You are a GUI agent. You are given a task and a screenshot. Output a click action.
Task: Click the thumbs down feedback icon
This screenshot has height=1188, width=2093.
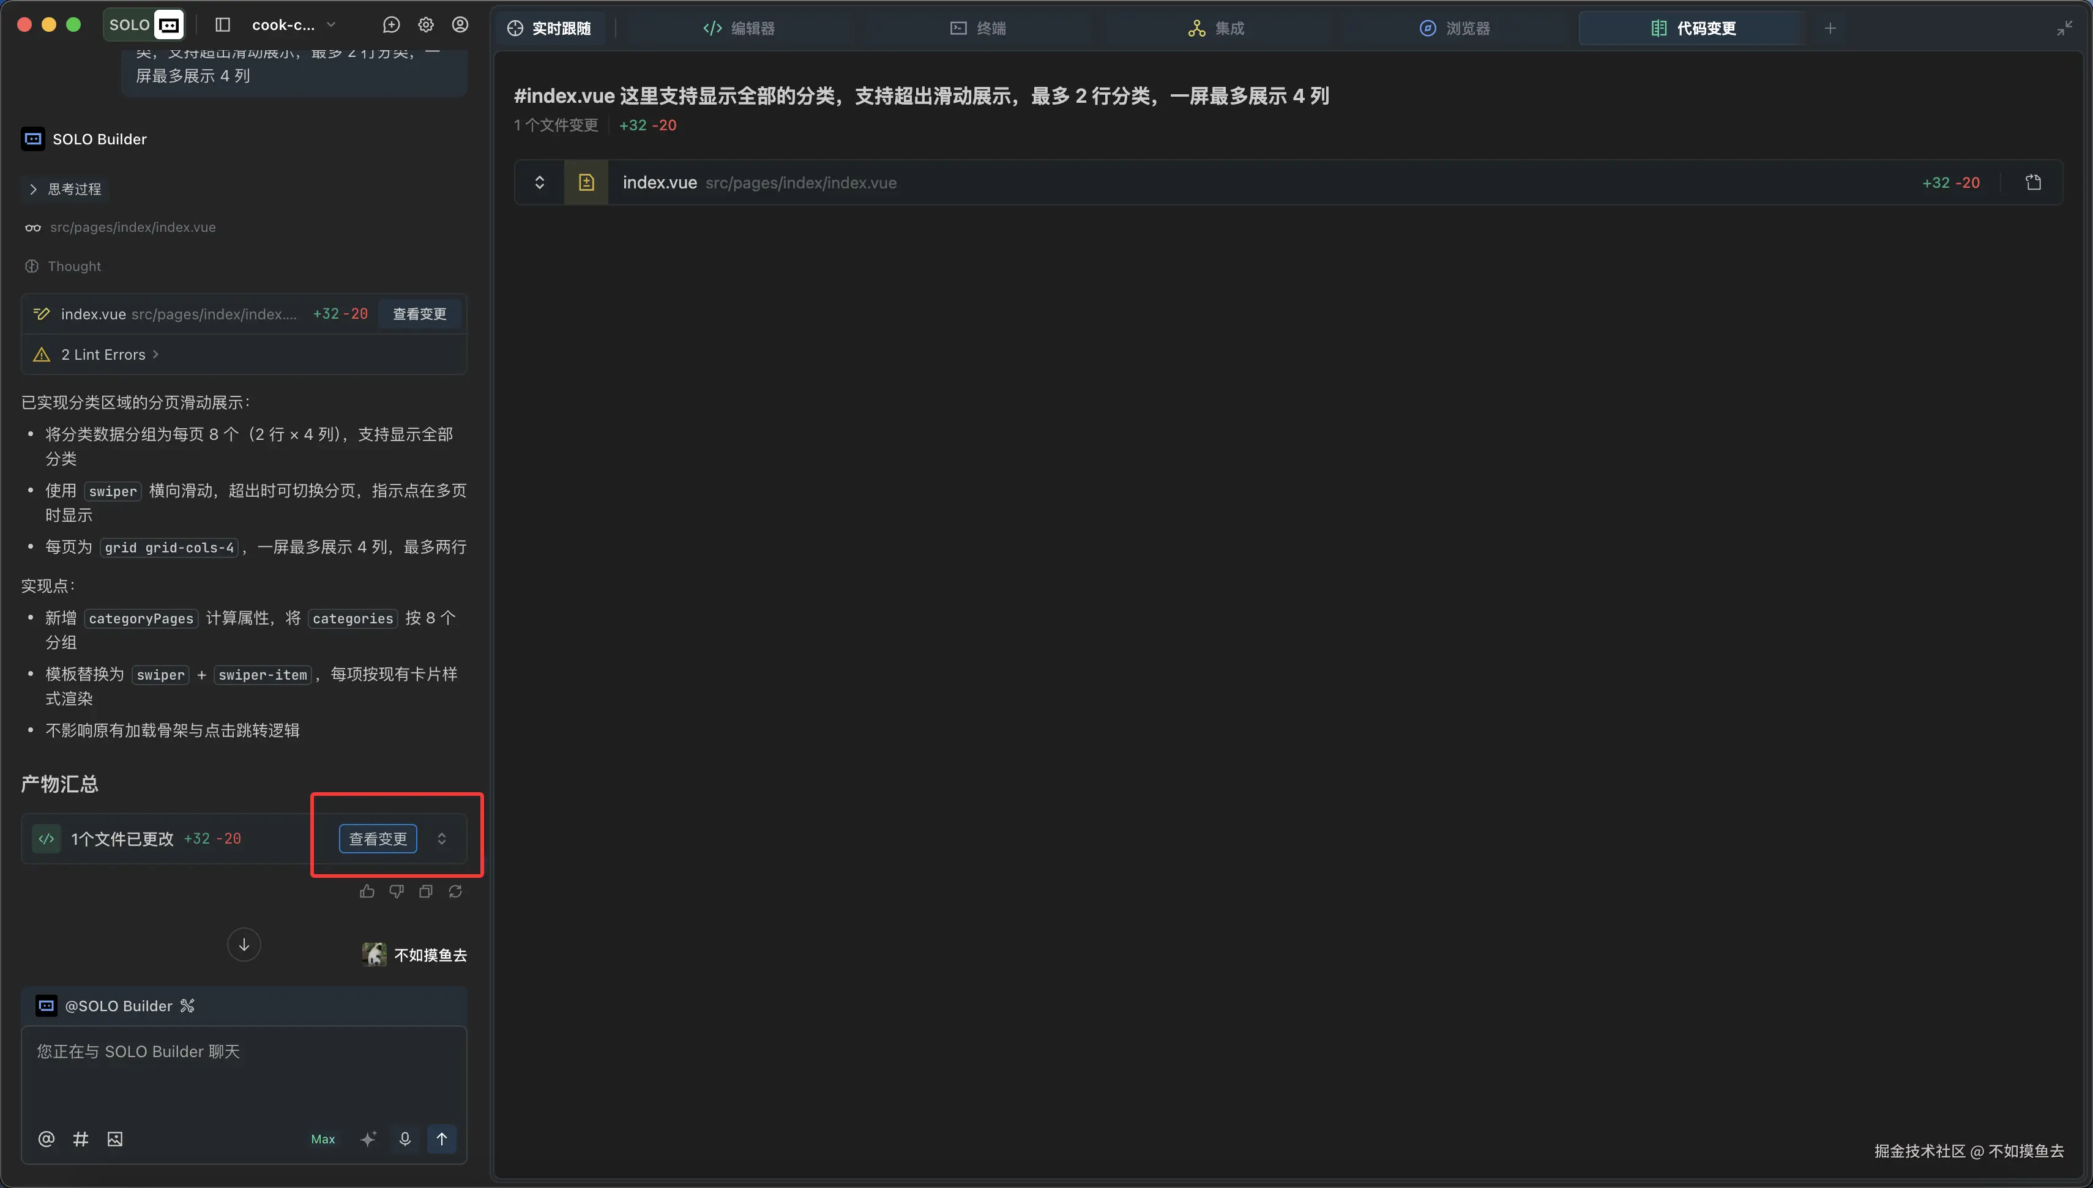397,891
